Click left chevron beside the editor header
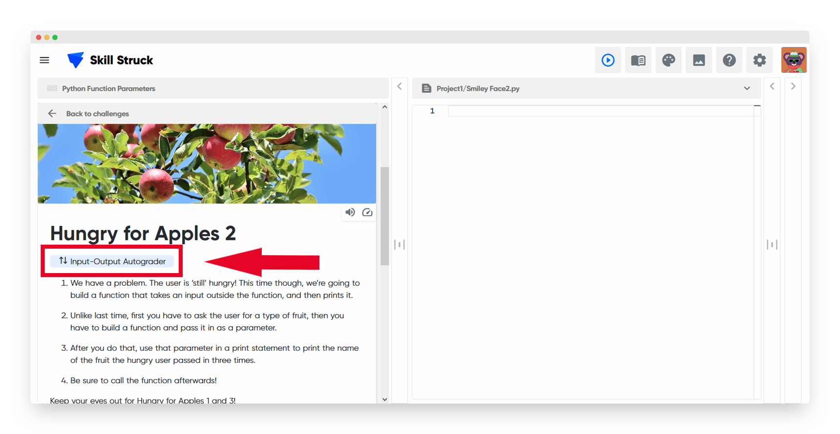 point(772,86)
